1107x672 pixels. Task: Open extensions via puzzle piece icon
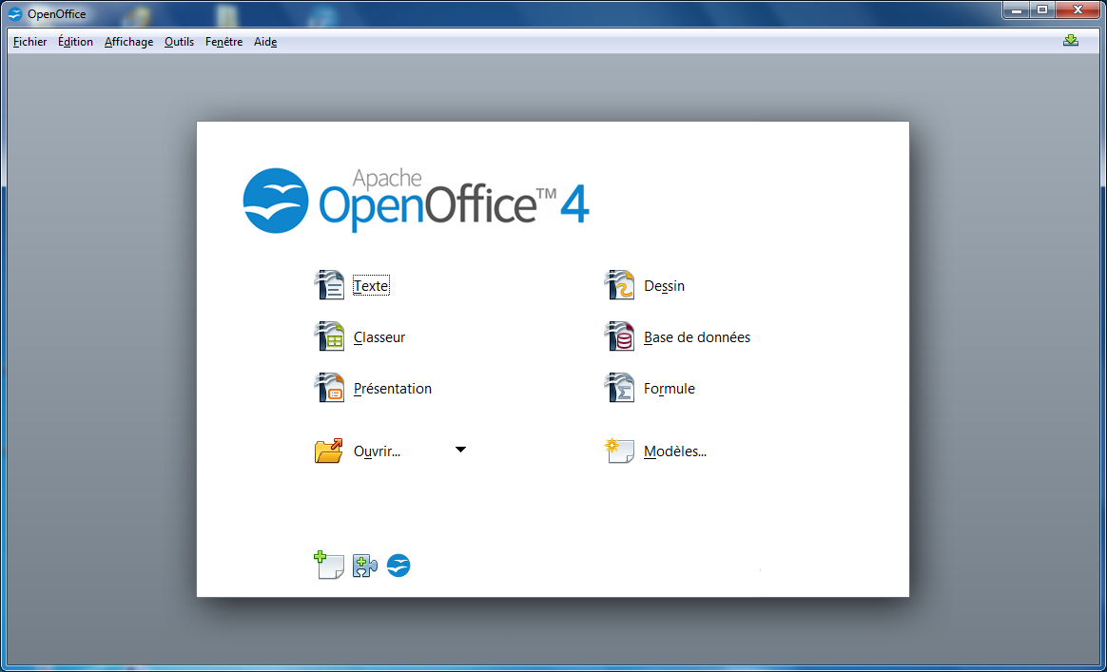365,566
